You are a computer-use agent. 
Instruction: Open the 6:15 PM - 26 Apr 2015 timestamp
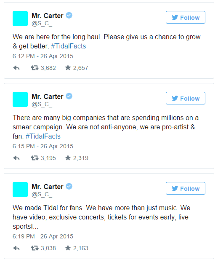(x=43, y=146)
